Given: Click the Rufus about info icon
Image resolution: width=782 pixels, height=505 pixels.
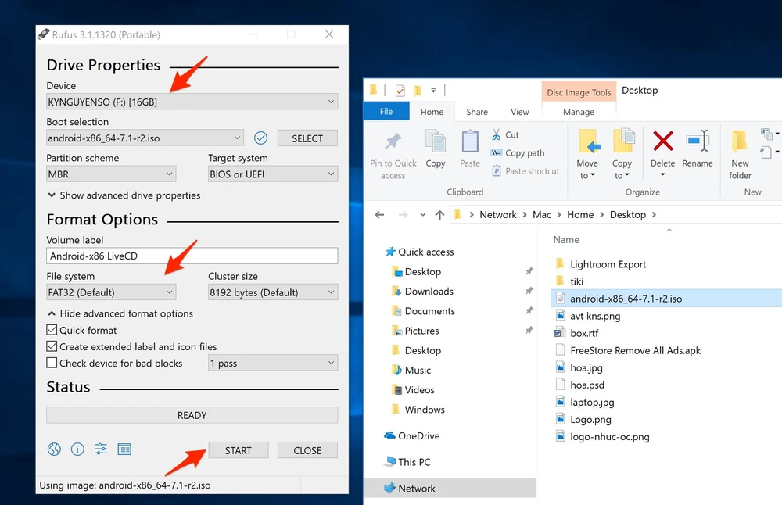Looking at the screenshot, I should click(77, 449).
